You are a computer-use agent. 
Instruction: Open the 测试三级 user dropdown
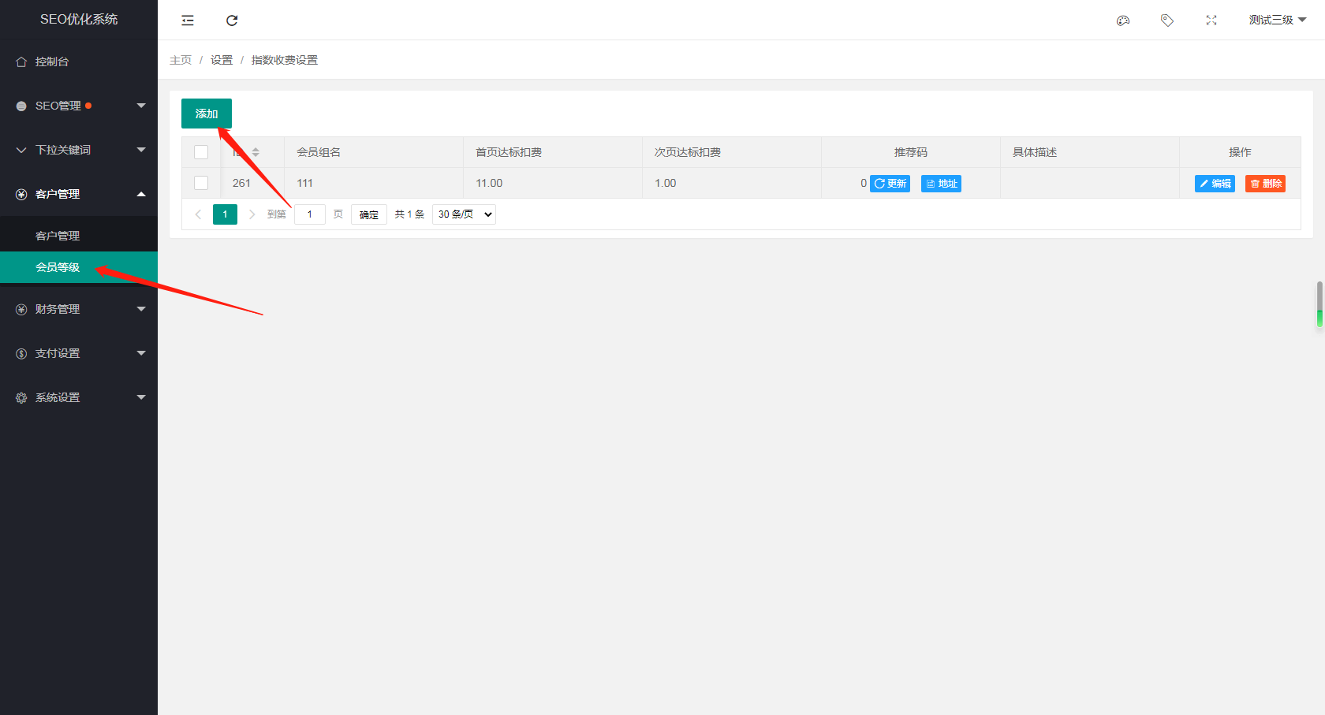click(1277, 20)
